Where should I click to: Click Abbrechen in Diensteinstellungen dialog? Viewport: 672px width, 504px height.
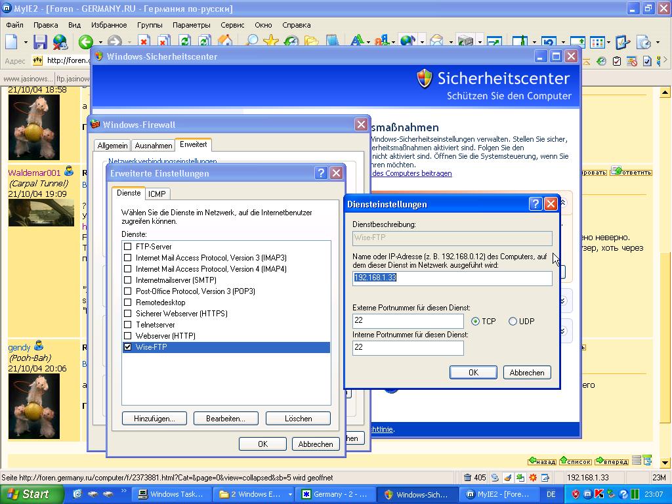pos(527,373)
